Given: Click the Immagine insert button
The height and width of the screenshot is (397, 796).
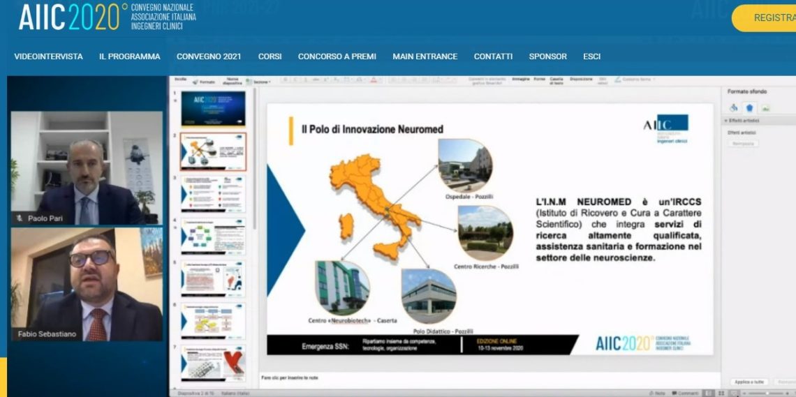Looking at the screenshot, I should (x=521, y=79).
